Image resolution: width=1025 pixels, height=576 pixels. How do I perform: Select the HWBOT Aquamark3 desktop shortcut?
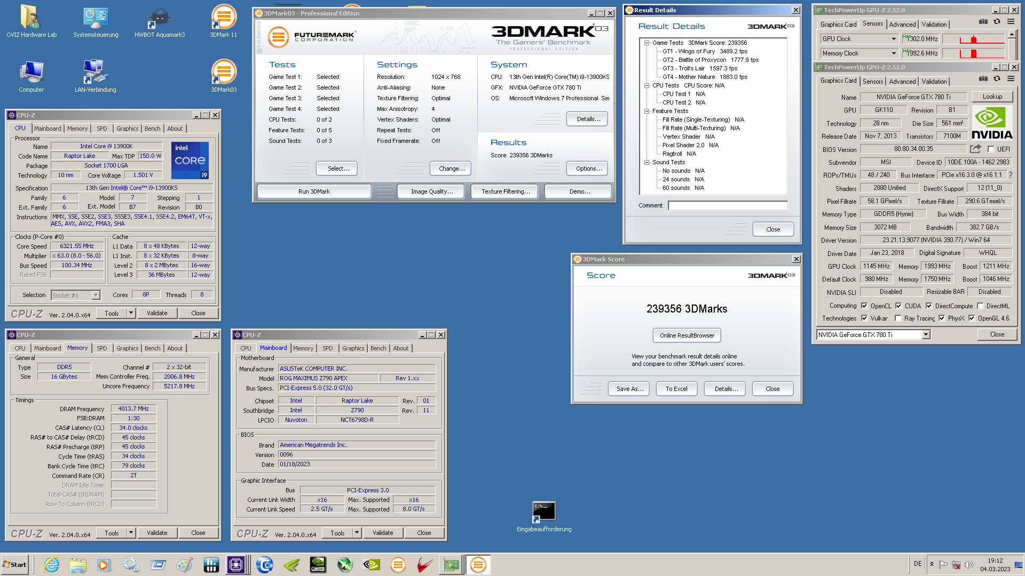(160, 21)
